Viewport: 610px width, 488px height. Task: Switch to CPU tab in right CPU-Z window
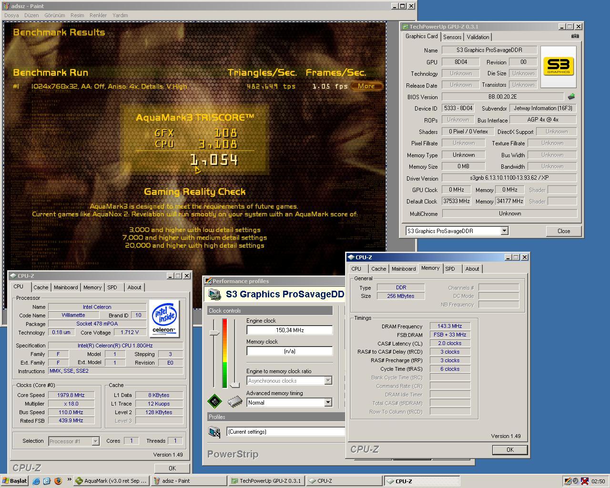coord(356,269)
